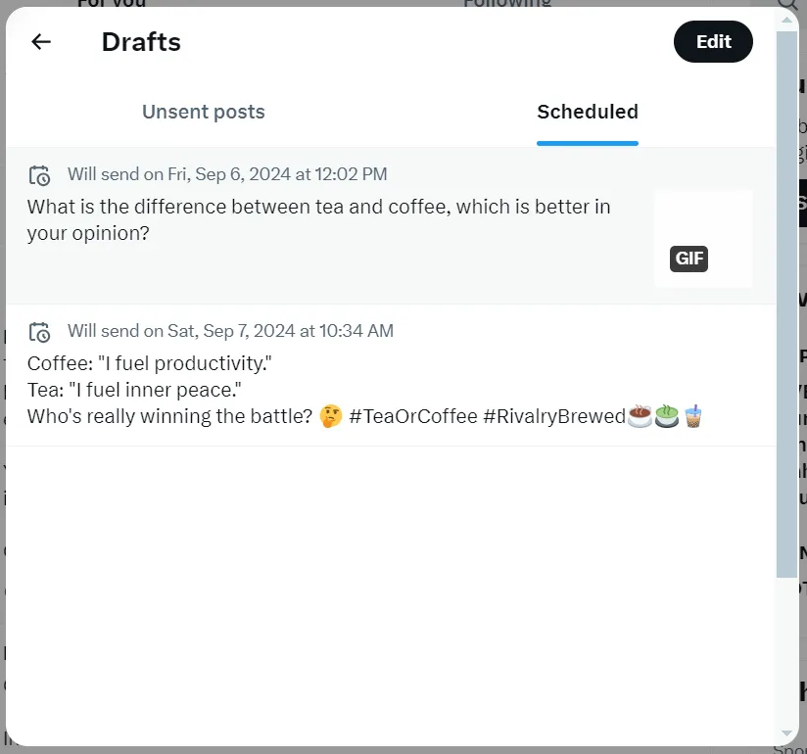Click the Drafts heading title

[x=141, y=42]
